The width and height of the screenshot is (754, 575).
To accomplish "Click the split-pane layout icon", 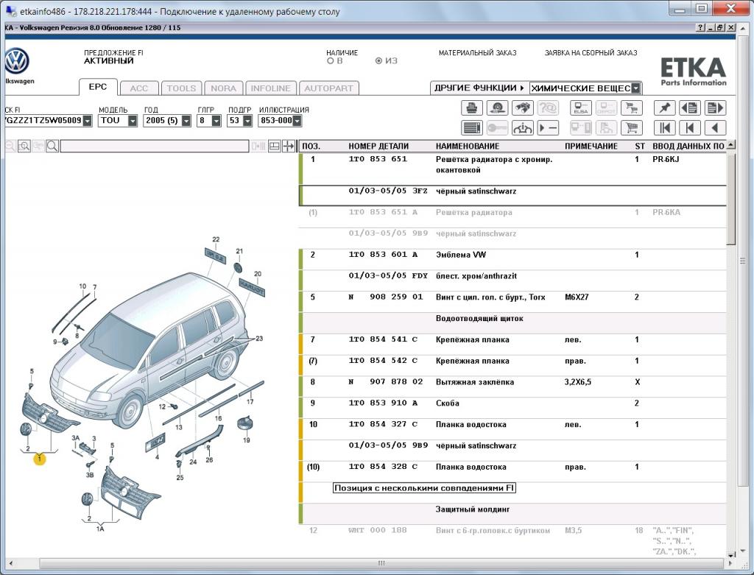I will tap(275, 147).
